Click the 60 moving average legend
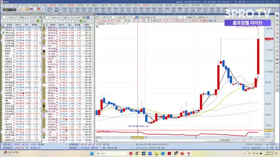This screenshot has height=157, width=280. pyautogui.click(x=123, y=24)
